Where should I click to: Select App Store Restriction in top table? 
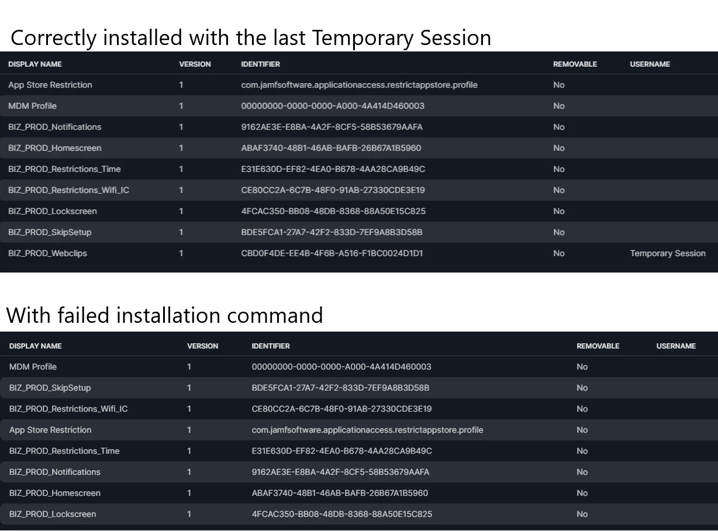tap(50, 85)
